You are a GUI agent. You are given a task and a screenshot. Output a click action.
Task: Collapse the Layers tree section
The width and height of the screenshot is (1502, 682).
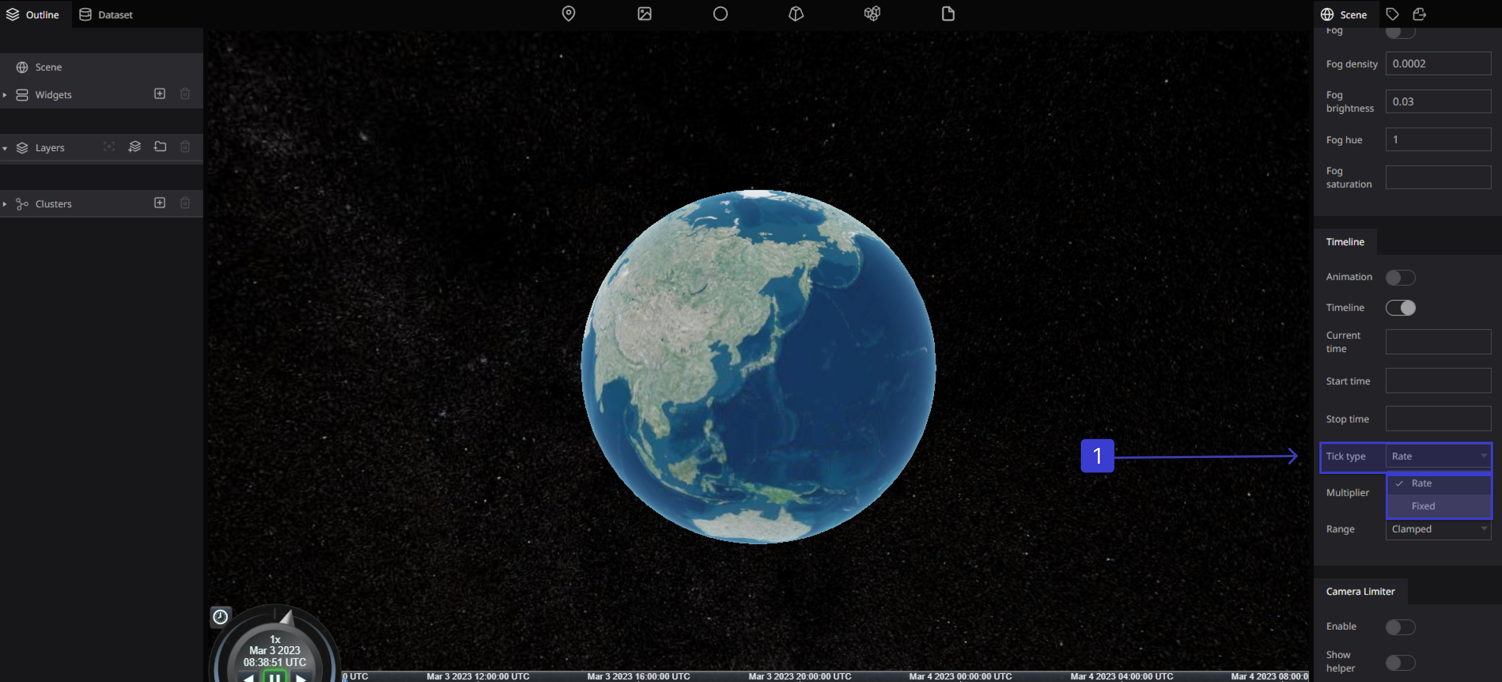(x=4, y=148)
